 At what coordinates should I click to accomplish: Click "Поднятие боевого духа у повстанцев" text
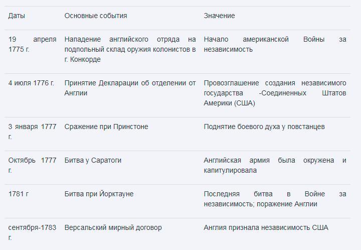pos(264,127)
